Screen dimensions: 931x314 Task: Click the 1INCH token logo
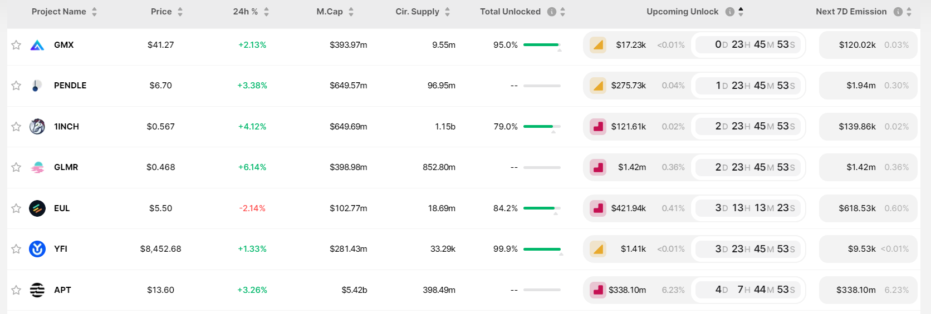click(x=37, y=127)
